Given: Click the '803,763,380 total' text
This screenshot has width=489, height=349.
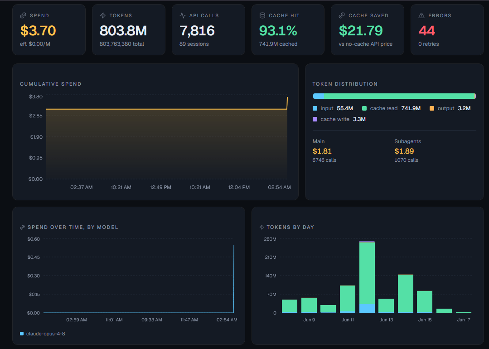Looking at the screenshot, I should coord(121,44).
